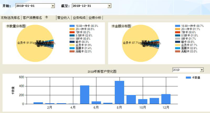Click the 卡数量分布图 chart title
This screenshot has height=113, width=210.
[x=16, y=26]
